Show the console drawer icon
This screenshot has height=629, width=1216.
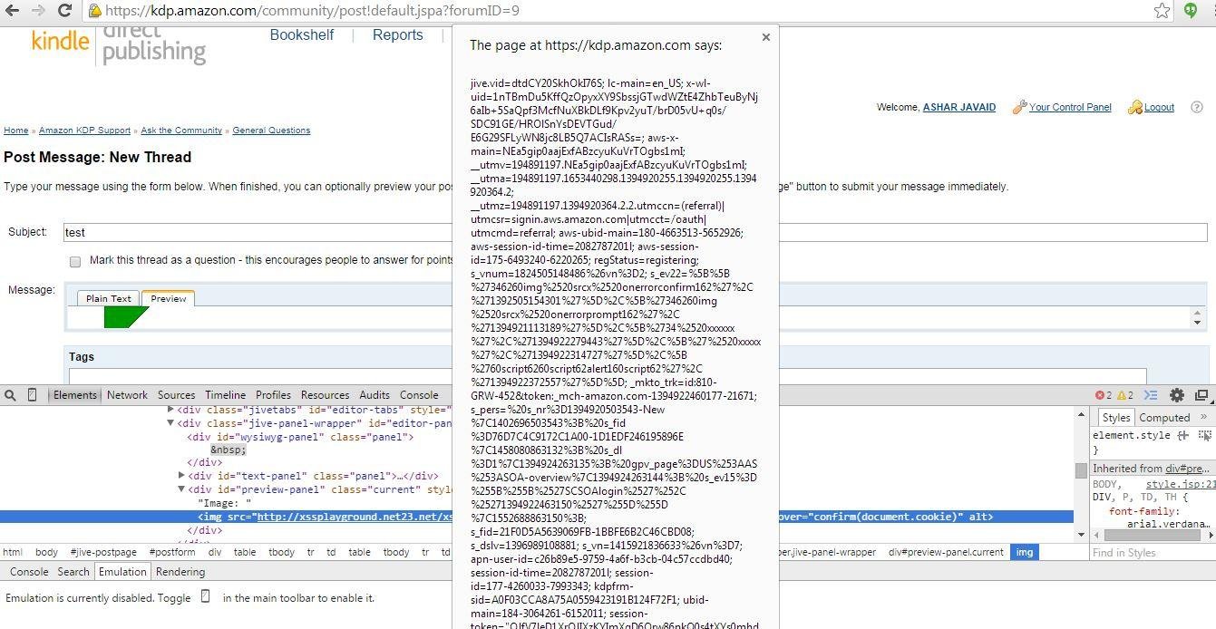point(1151,395)
